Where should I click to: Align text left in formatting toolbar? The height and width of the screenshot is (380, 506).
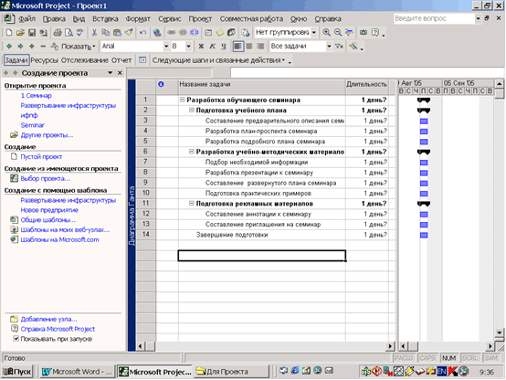coord(237,47)
